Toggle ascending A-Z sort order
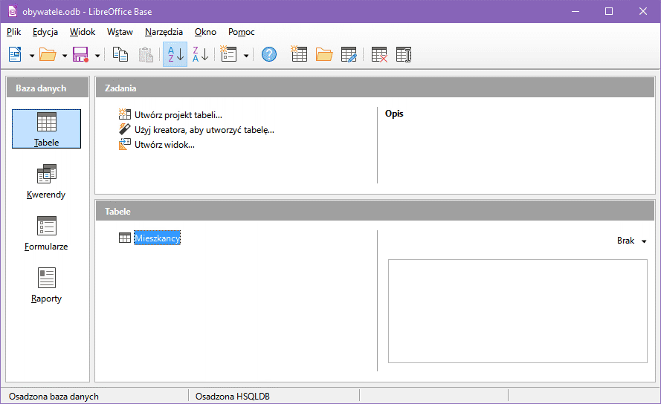661x404 pixels. coord(175,54)
